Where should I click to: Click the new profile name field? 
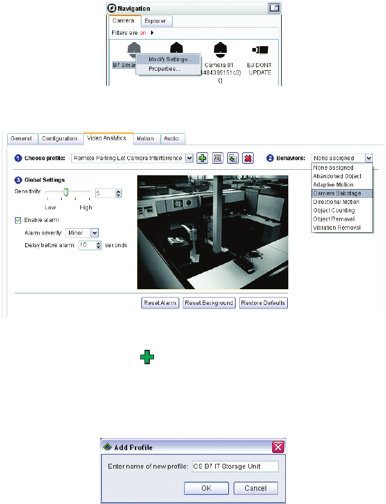236,466
